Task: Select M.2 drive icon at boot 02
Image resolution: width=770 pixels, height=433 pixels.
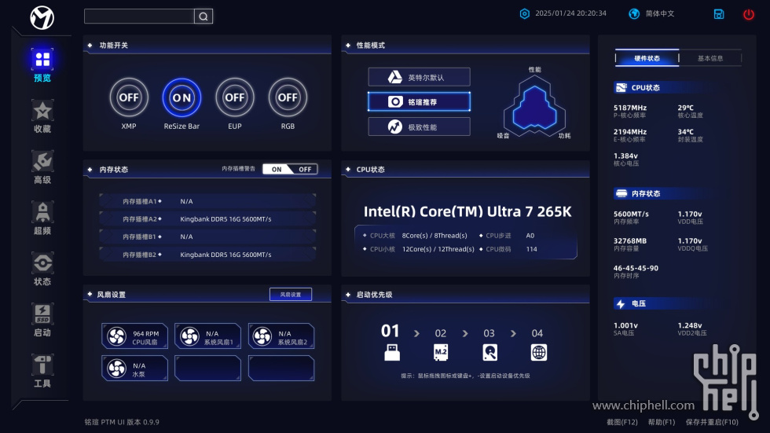Action: pyautogui.click(x=441, y=352)
